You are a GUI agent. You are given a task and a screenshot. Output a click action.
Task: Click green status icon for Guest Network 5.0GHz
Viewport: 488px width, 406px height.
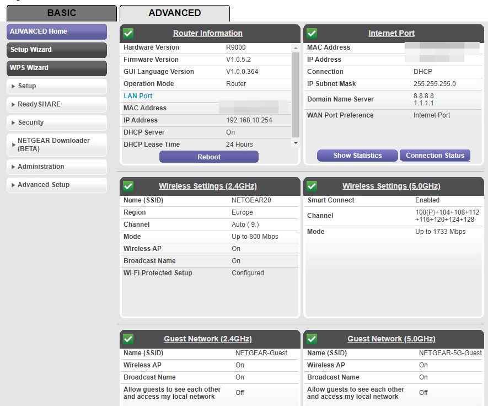[312, 339]
